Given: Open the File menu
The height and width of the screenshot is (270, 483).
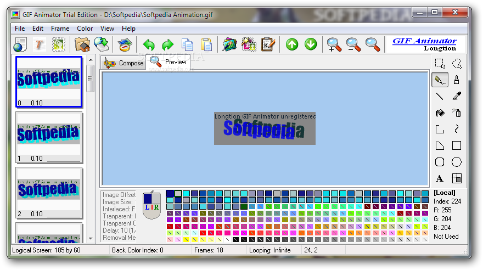Looking at the screenshot, I should tap(20, 29).
